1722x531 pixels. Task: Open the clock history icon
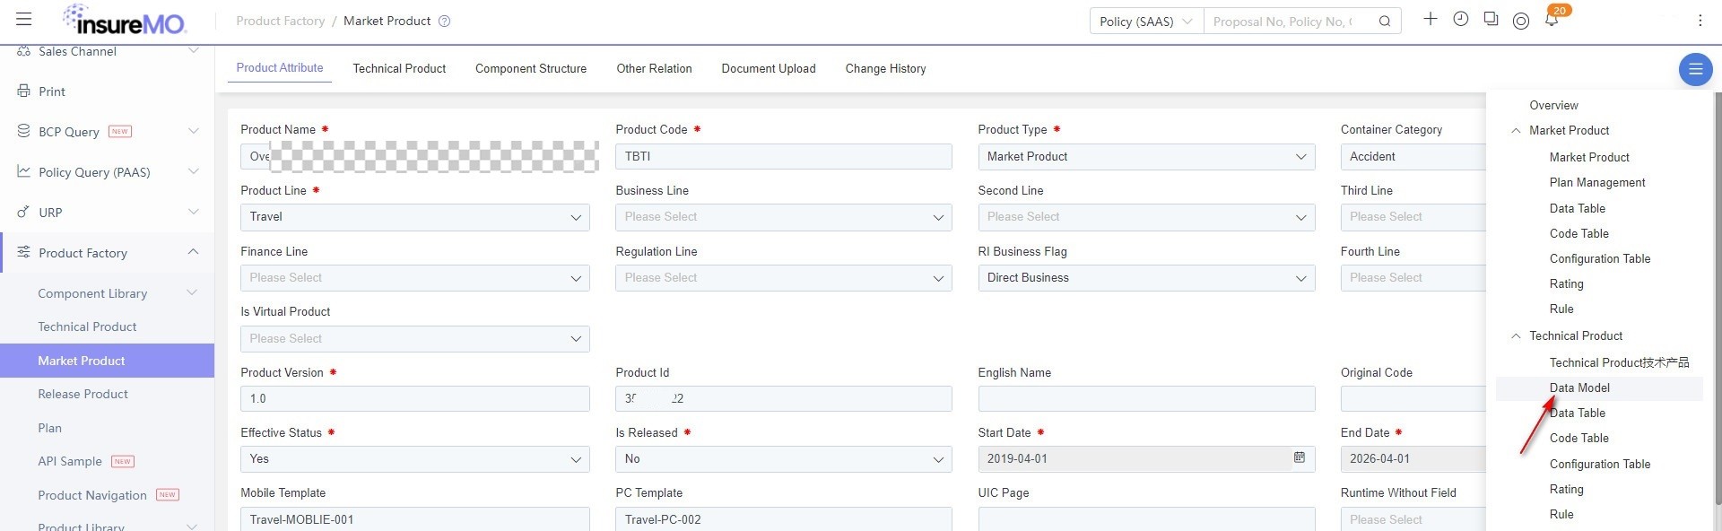click(1461, 19)
